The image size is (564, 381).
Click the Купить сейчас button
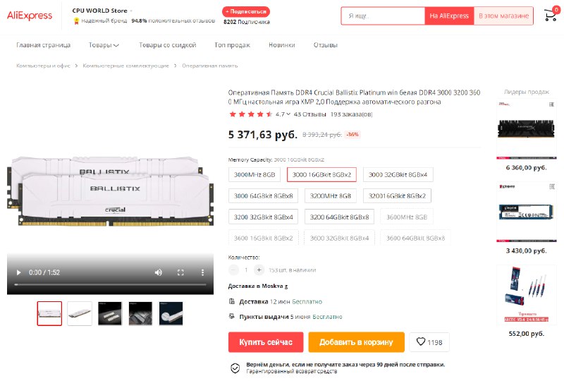[266, 342]
